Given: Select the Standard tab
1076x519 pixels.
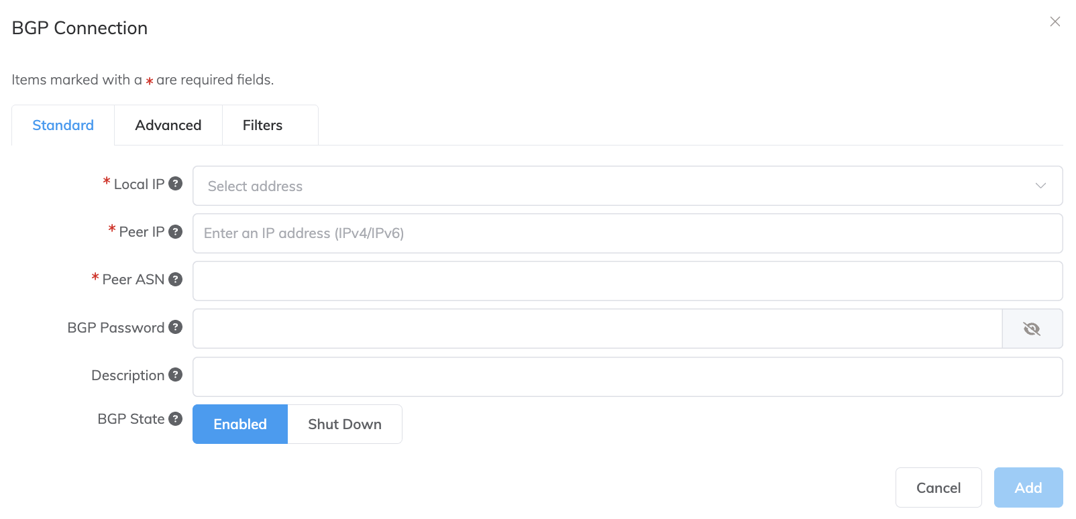Looking at the screenshot, I should coord(62,125).
